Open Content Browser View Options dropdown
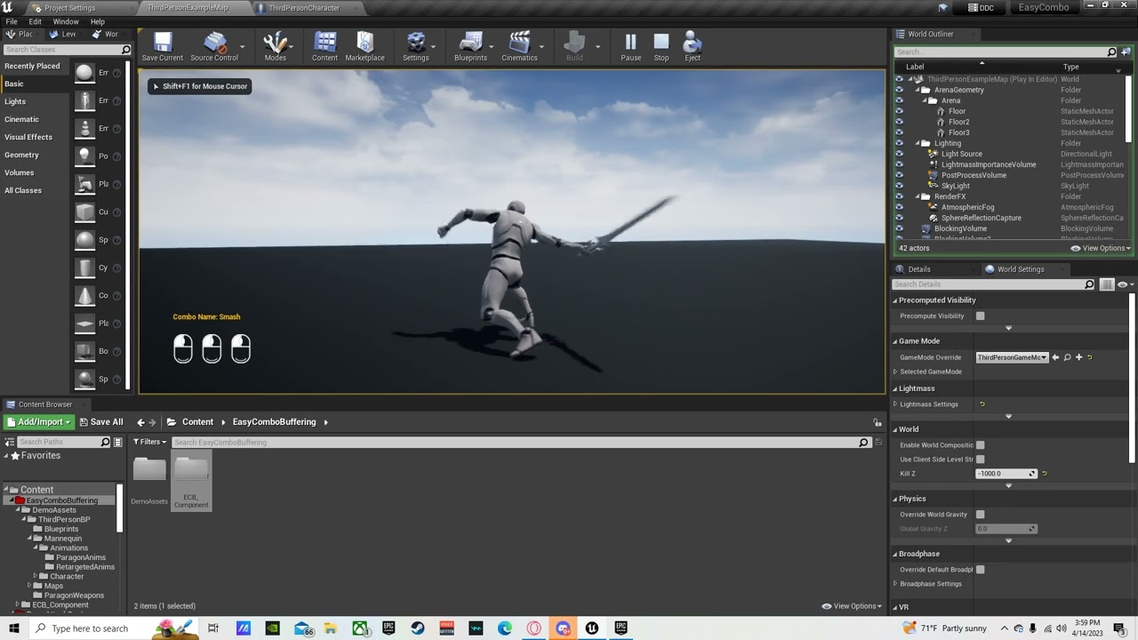This screenshot has width=1138, height=640. pyautogui.click(x=852, y=606)
